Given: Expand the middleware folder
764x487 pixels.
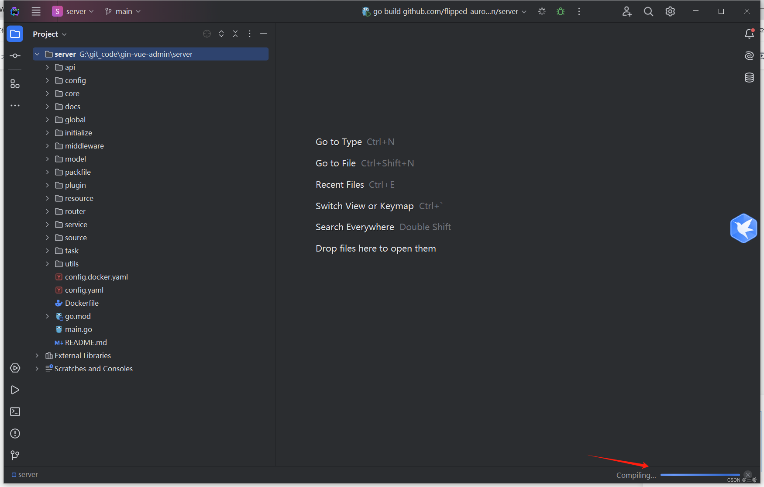Looking at the screenshot, I should point(47,146).
